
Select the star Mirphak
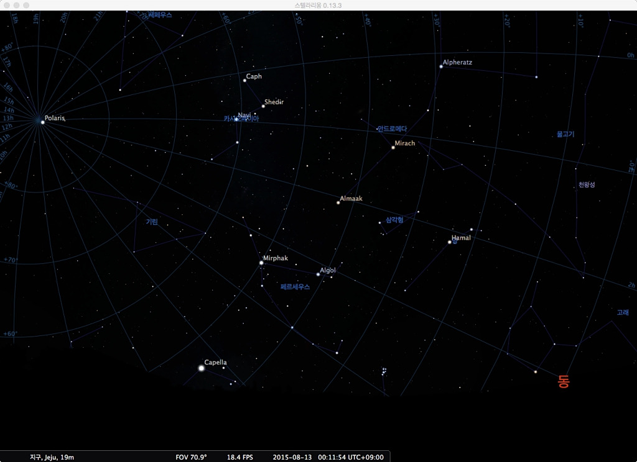pyautogui.click(x=261, y=263)
